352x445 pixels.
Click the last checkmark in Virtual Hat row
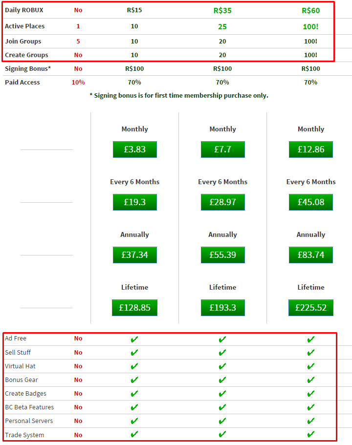[x=311, y=366]
